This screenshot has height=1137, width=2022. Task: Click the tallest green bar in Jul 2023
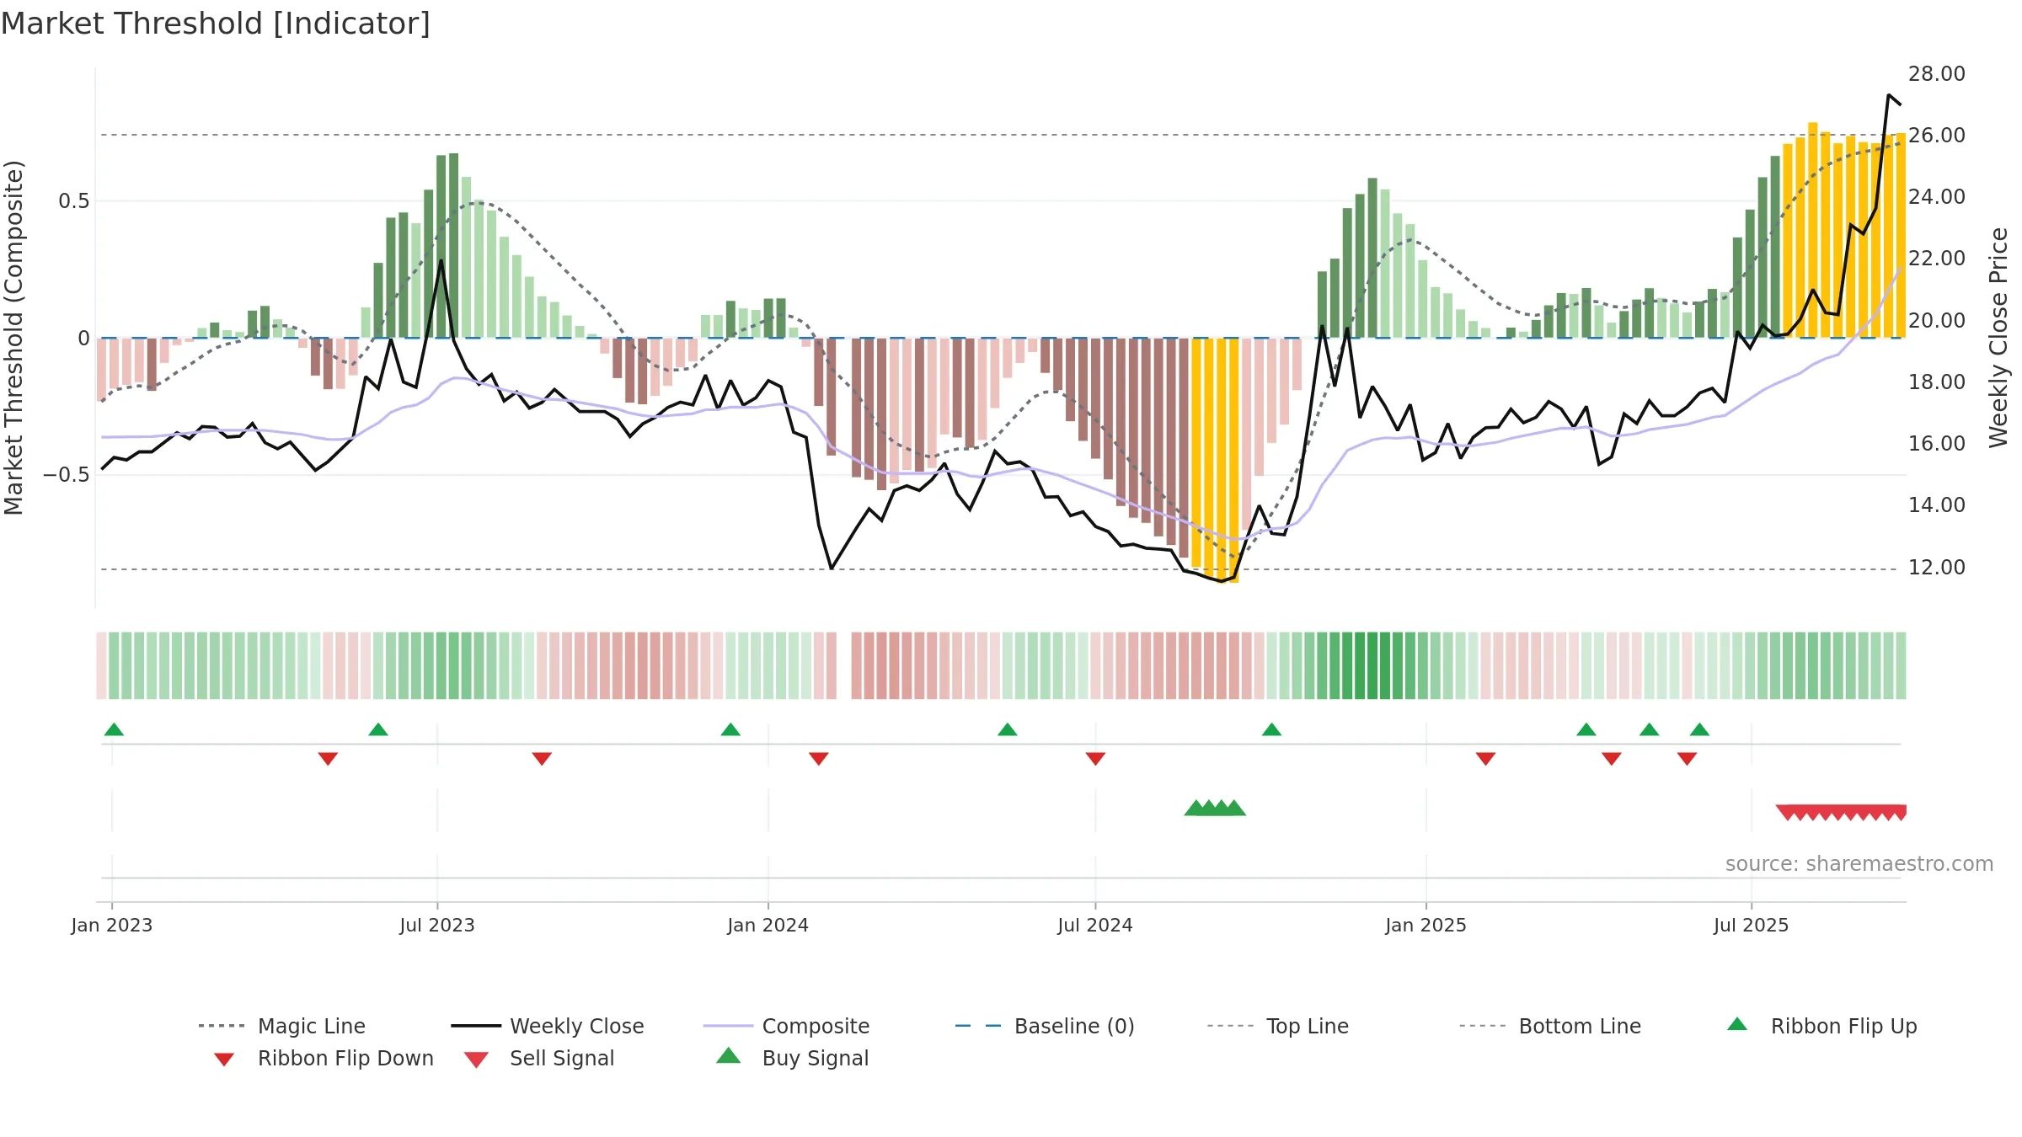pos(454,245)
